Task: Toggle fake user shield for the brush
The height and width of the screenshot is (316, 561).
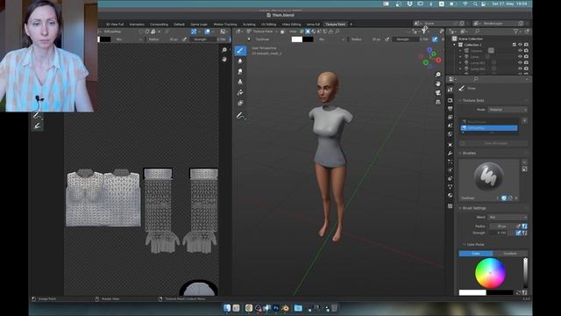Action: click(504, 198)
